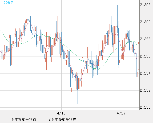Click the tallest blue candle wick near 2.302
The width and height of the screenshot is (153, 123).
117,15
